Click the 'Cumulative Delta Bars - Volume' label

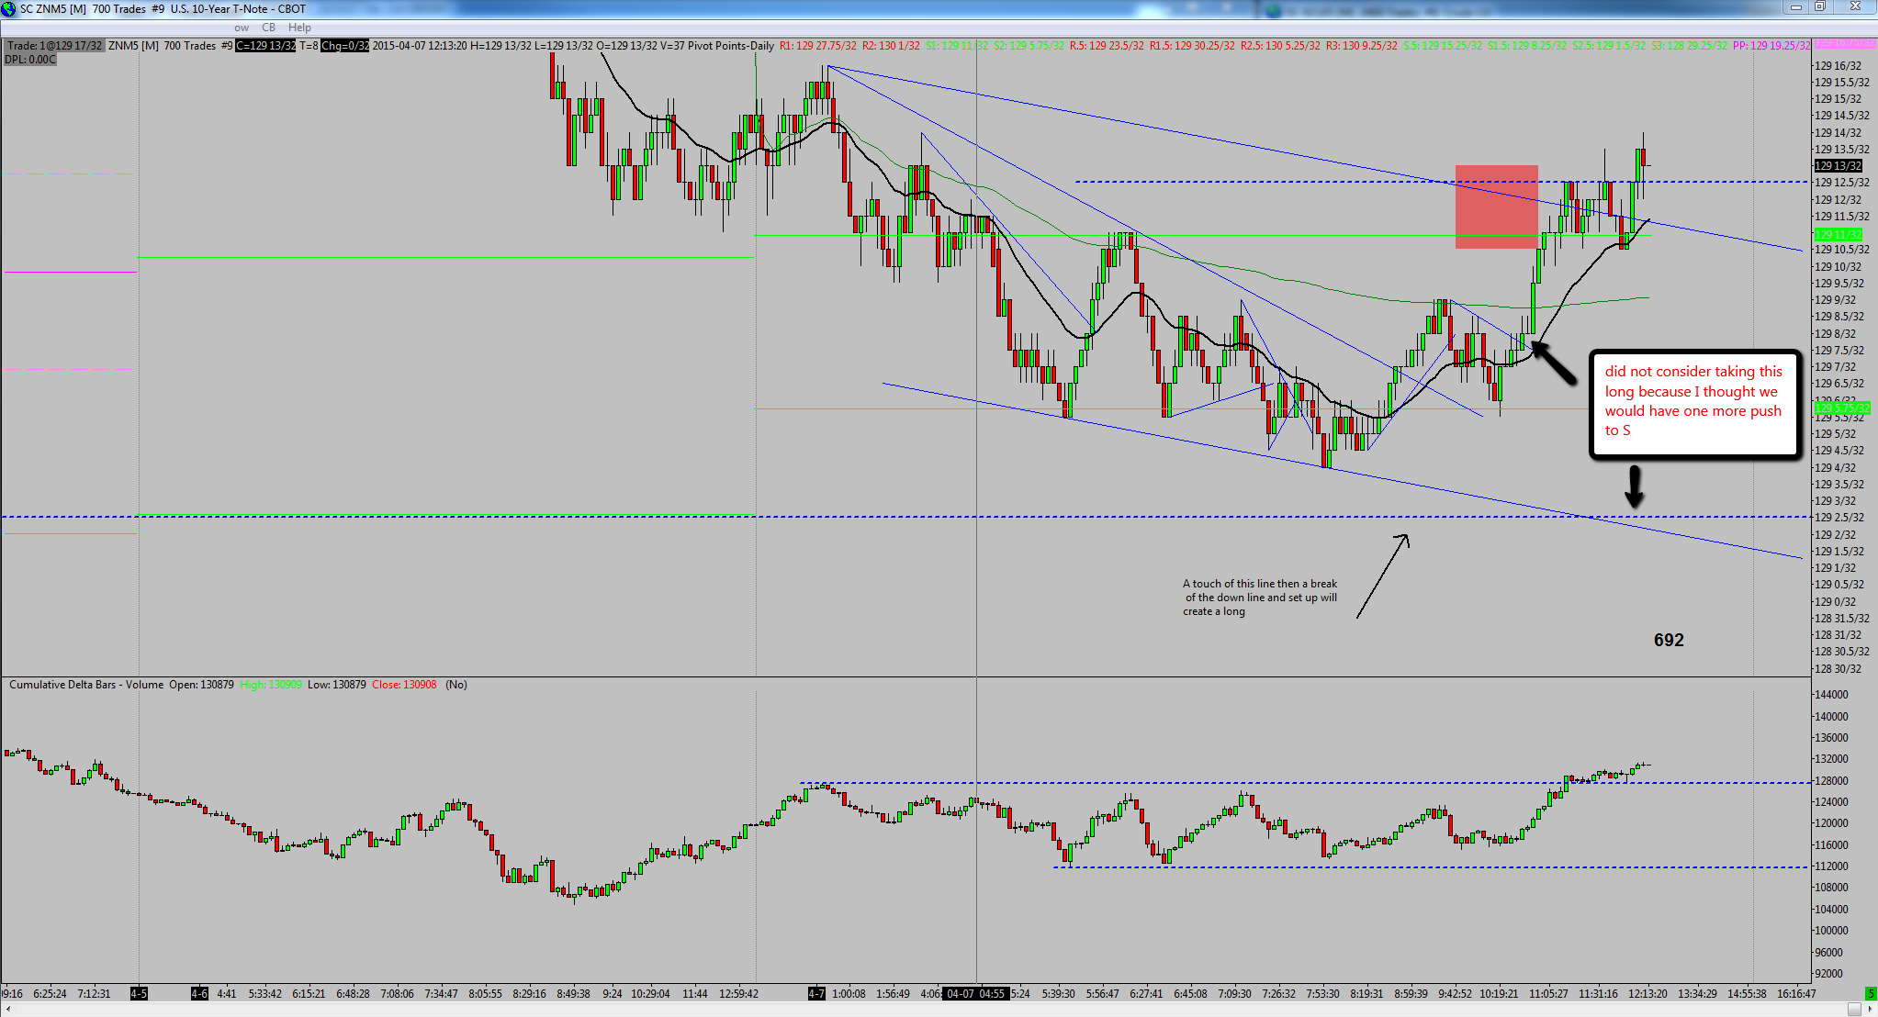(x=86, y=685)
